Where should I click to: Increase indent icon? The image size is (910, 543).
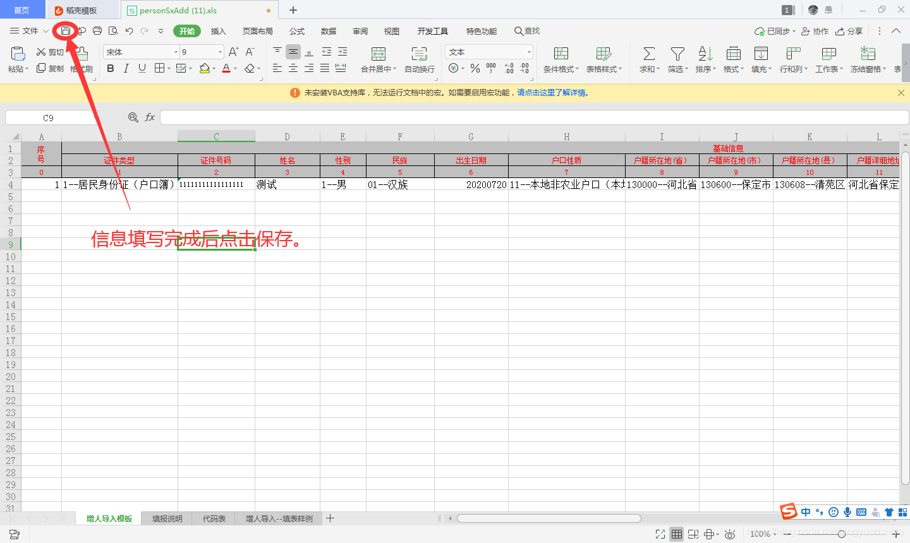(343, 52)
